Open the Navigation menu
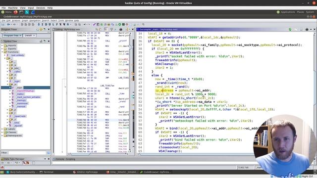This screenshot has height=178, width=317. tap(35, 21)
